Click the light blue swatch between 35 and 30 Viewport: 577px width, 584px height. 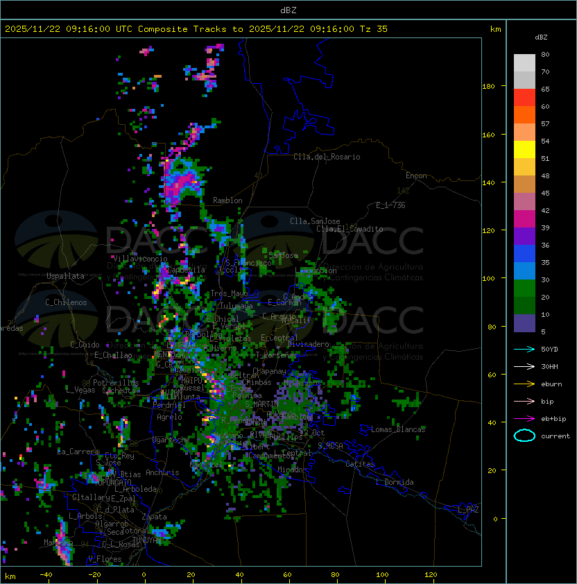click(x=524, y=271)
